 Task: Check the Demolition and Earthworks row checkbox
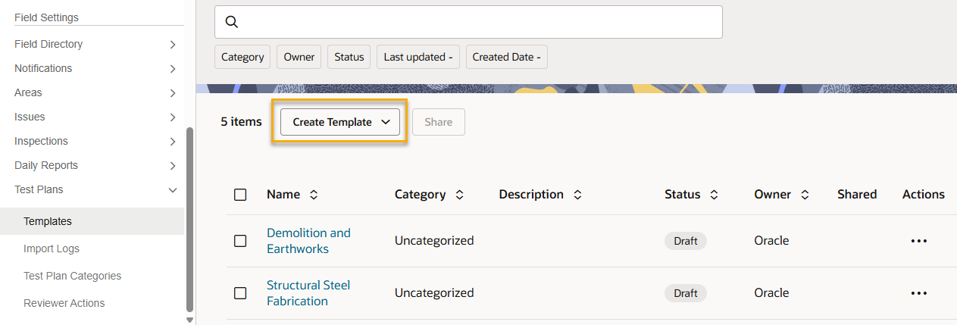[240, 241]
